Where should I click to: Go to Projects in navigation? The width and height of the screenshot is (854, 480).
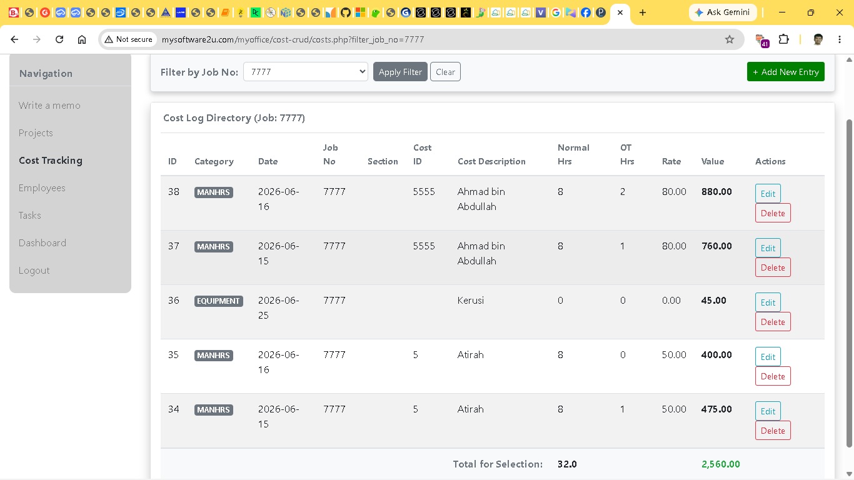(x=36, y=133)
